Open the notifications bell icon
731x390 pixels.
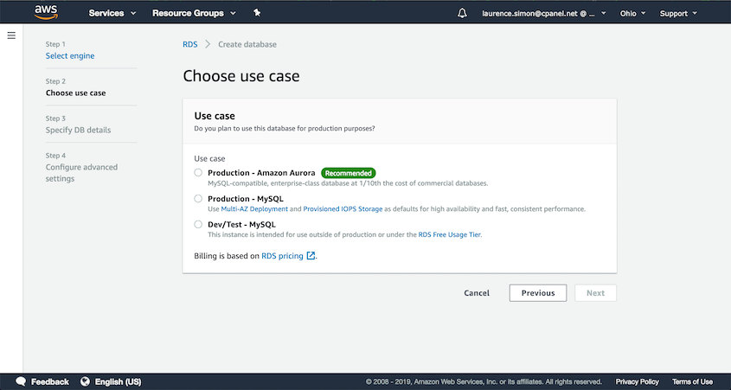[462, 14]
